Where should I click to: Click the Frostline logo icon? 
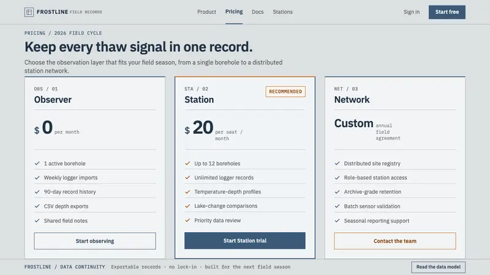tap(29, 12)
